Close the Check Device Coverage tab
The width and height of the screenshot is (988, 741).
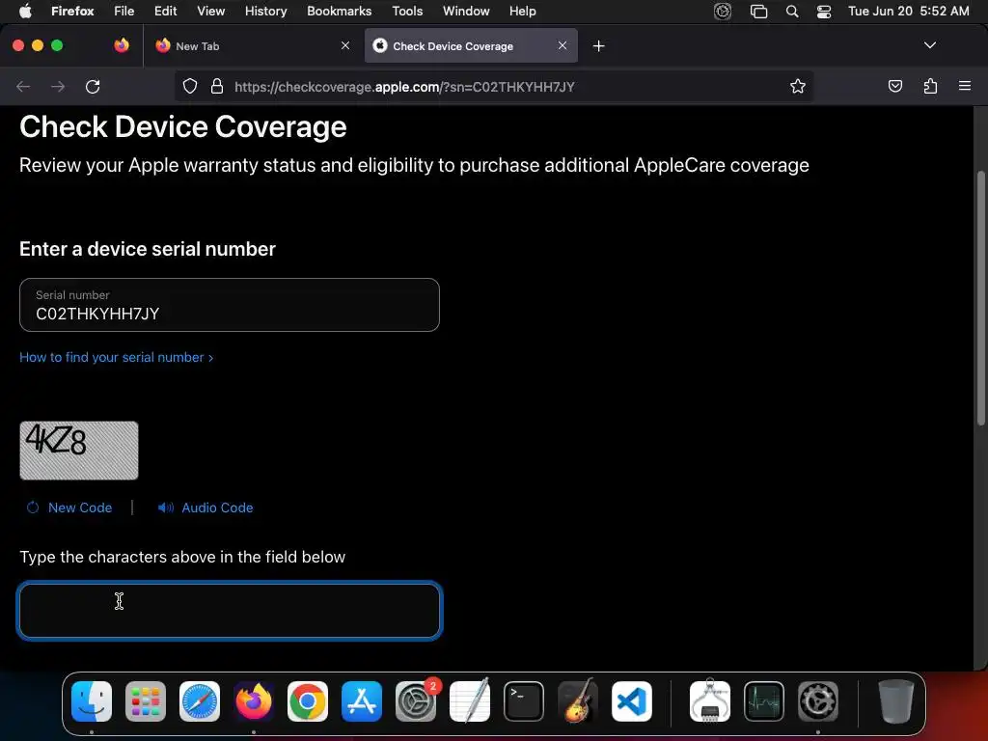point(563,45)
